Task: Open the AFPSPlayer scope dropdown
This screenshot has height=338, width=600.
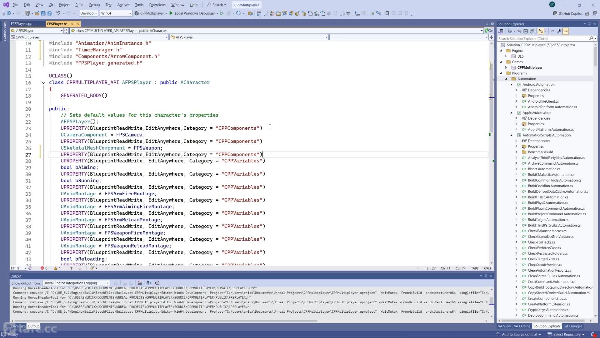Action: pos(37,31)
